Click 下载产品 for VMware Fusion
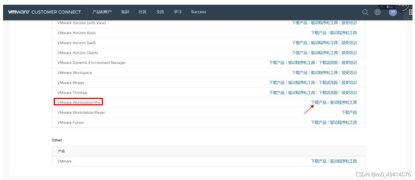415x180 pixels. point(319,122)
